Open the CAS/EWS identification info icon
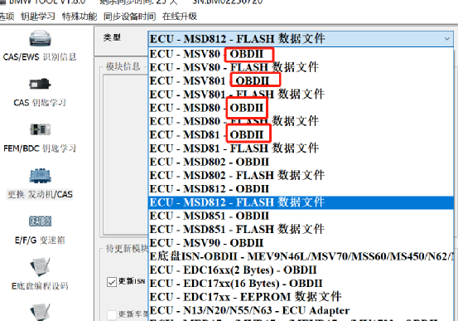Image resolution: width=458 pixels, height=321 pixels. coord(40,38)
